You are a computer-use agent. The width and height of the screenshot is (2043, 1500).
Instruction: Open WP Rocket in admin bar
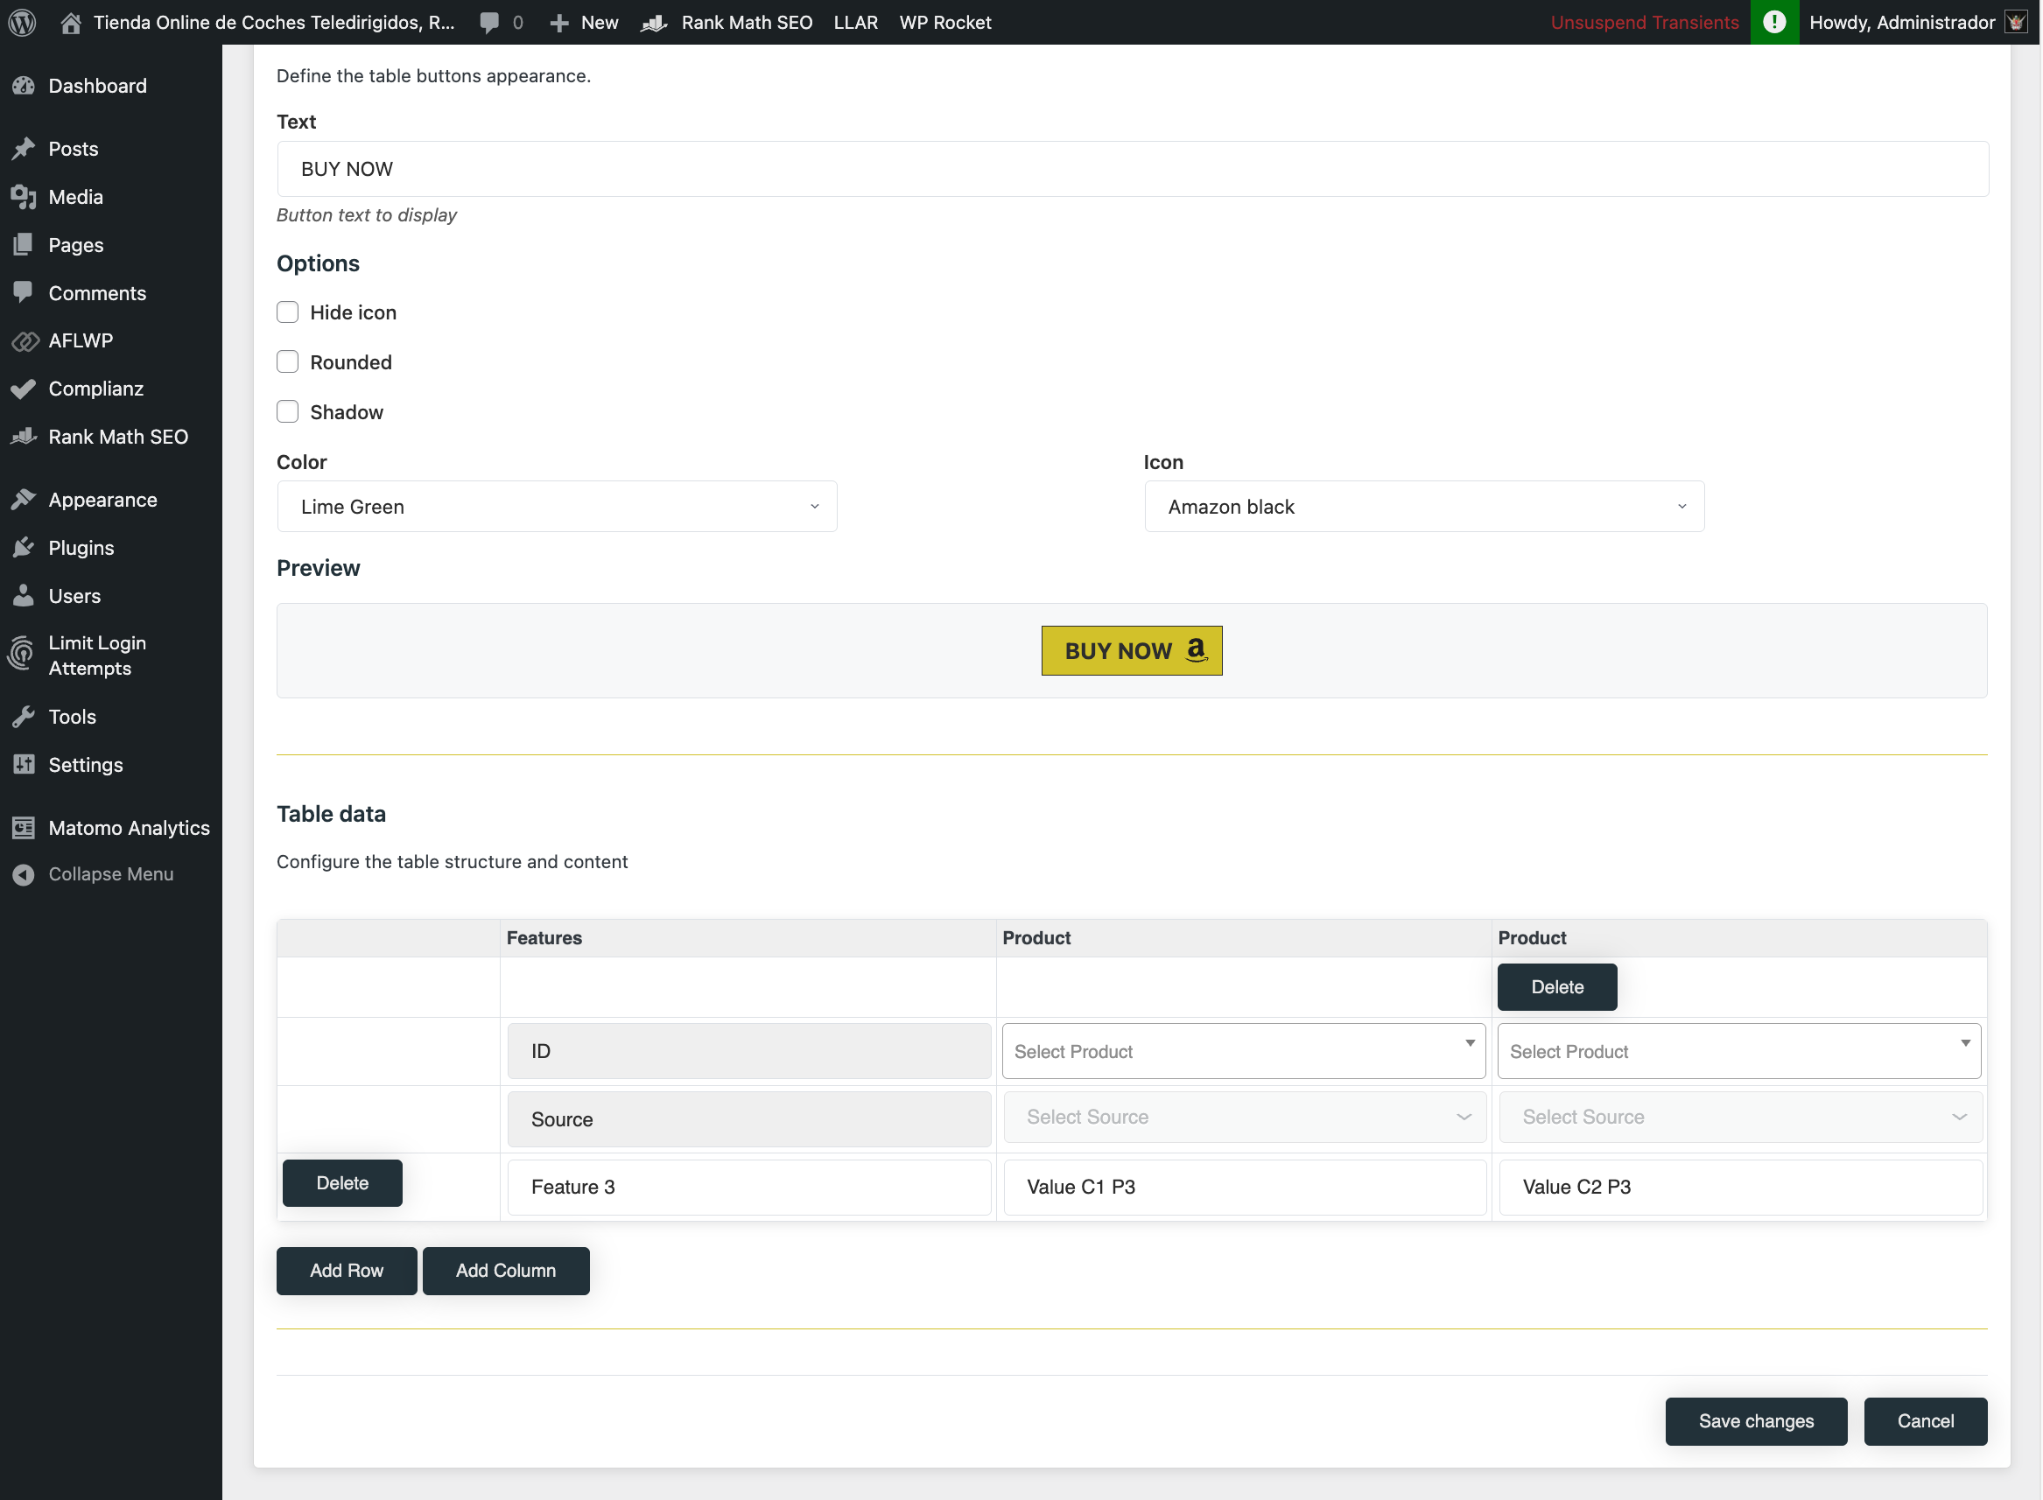(944, 23)
